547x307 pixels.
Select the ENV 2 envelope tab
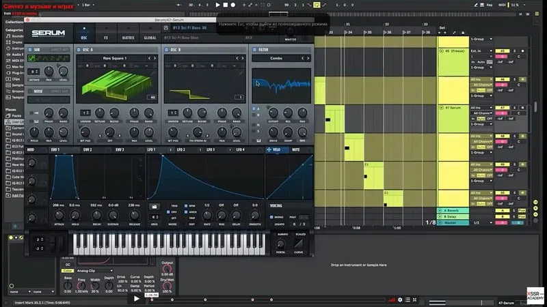[88, 149]
